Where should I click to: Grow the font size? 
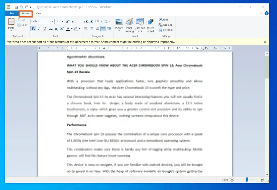coord(67,22)
